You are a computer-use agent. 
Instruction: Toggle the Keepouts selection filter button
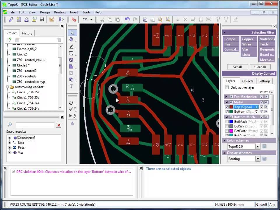tap(267, 49)
